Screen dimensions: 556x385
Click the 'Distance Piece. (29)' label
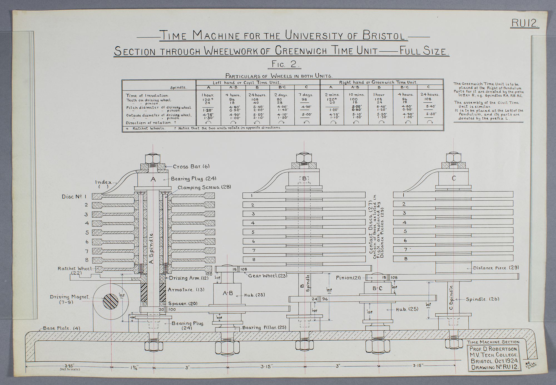[496, 268]
